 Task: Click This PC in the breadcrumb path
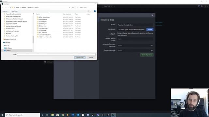click(17, 7)
